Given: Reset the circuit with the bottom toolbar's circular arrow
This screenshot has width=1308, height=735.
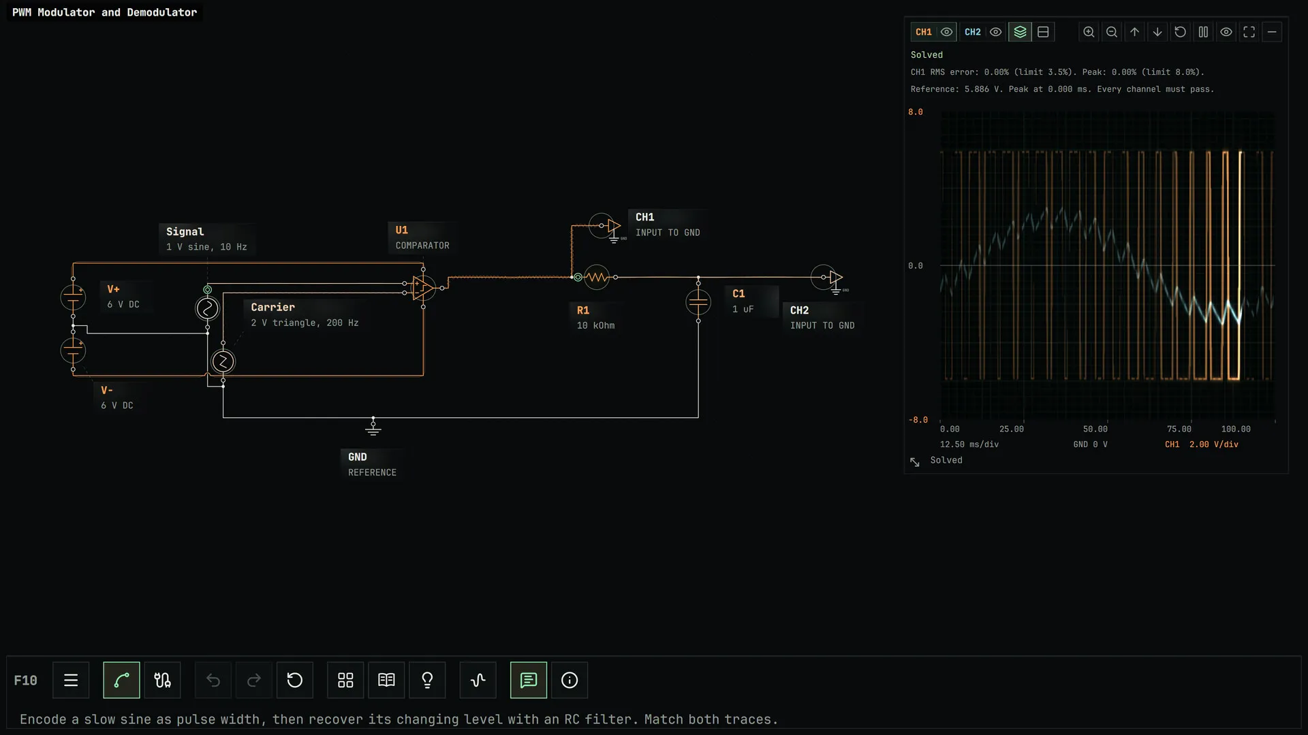Looking at the screenshot, I should [x=295, y=680].
